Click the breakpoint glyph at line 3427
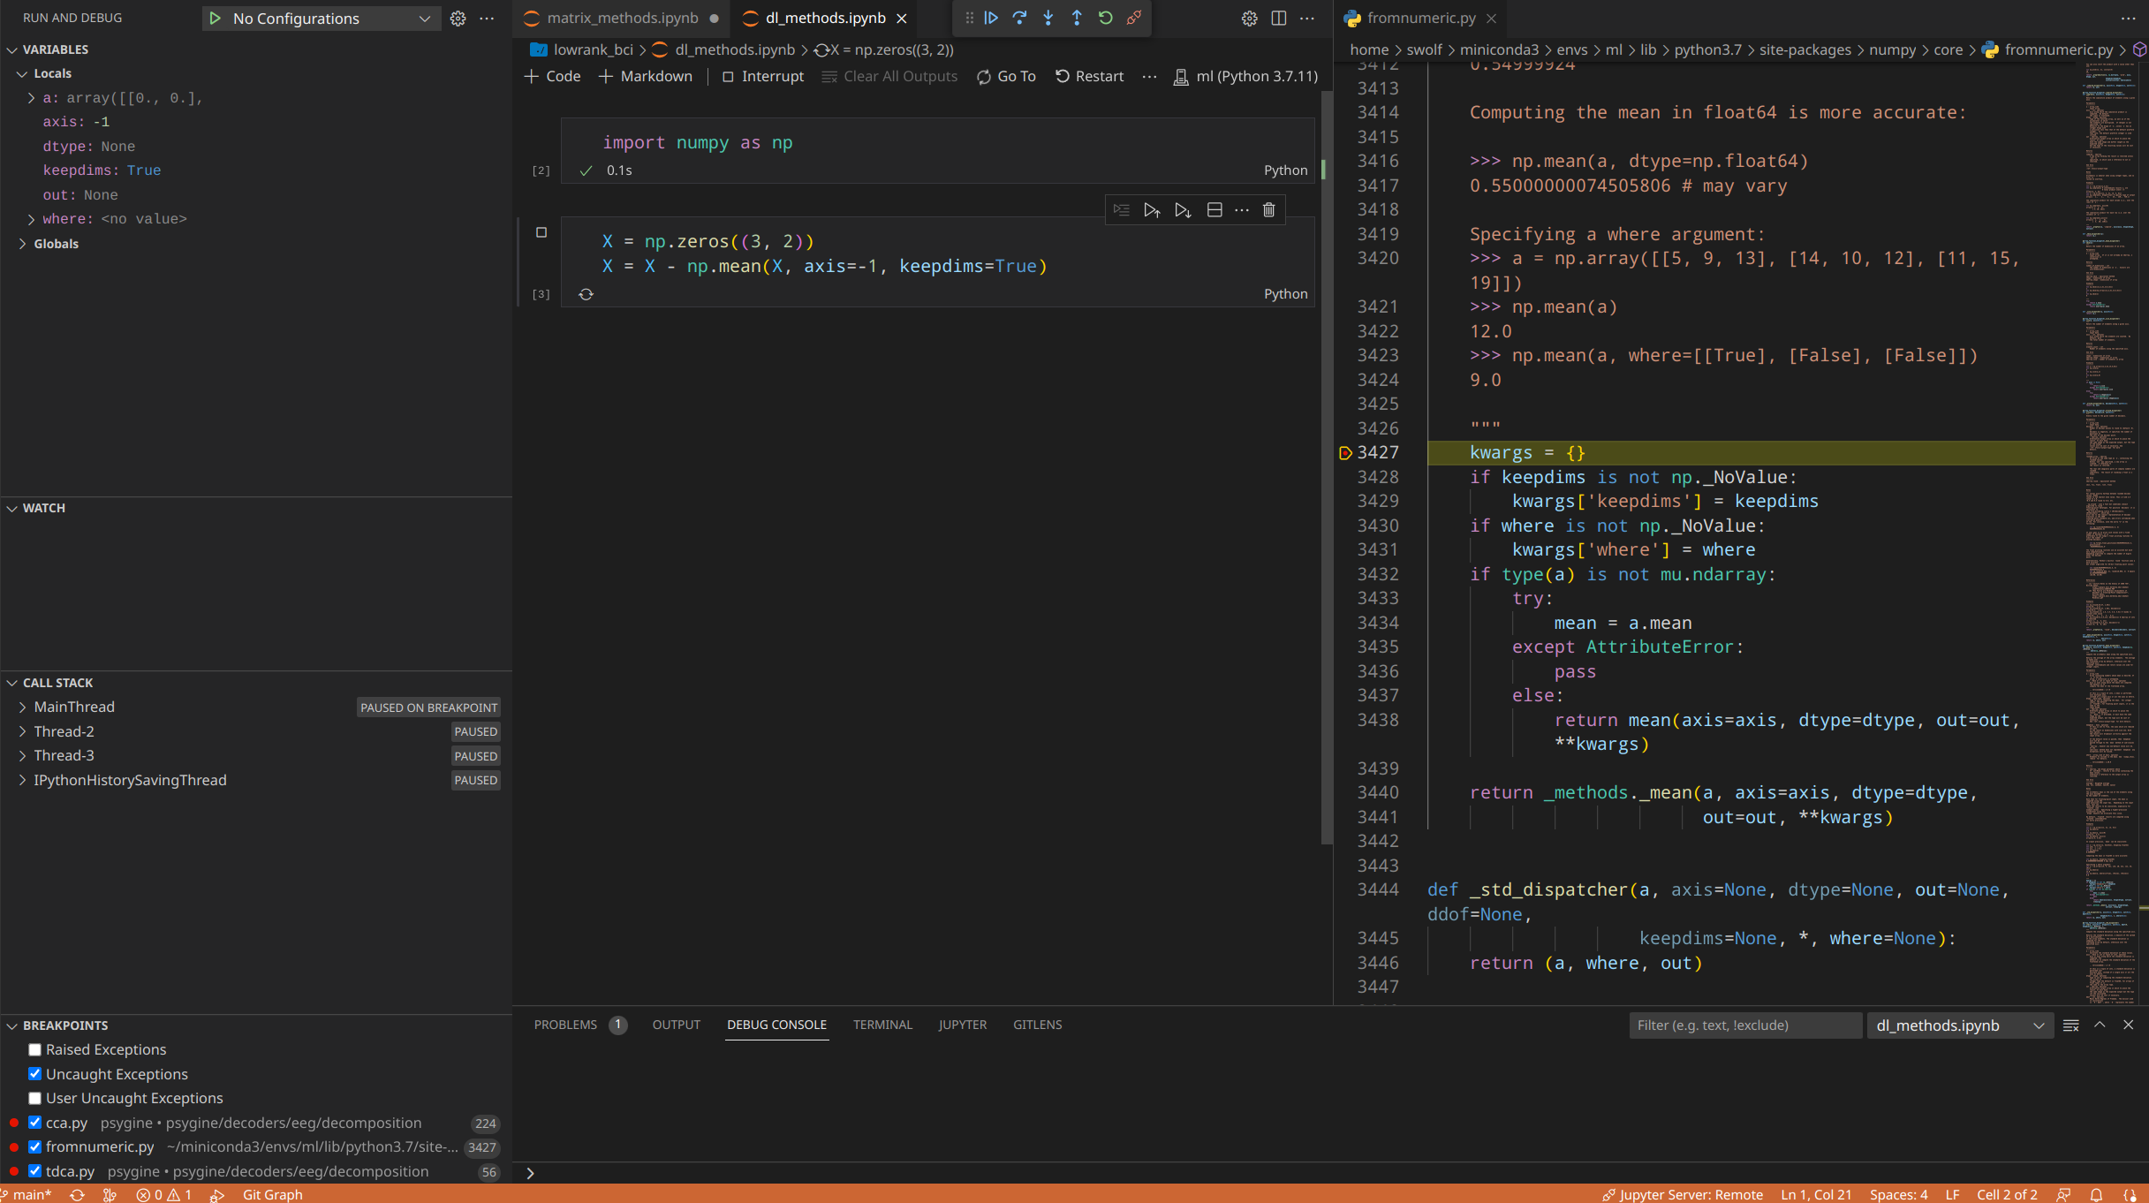Screen dimensions: 2149x1203 pyautogui.click(x=1345, y=453)
